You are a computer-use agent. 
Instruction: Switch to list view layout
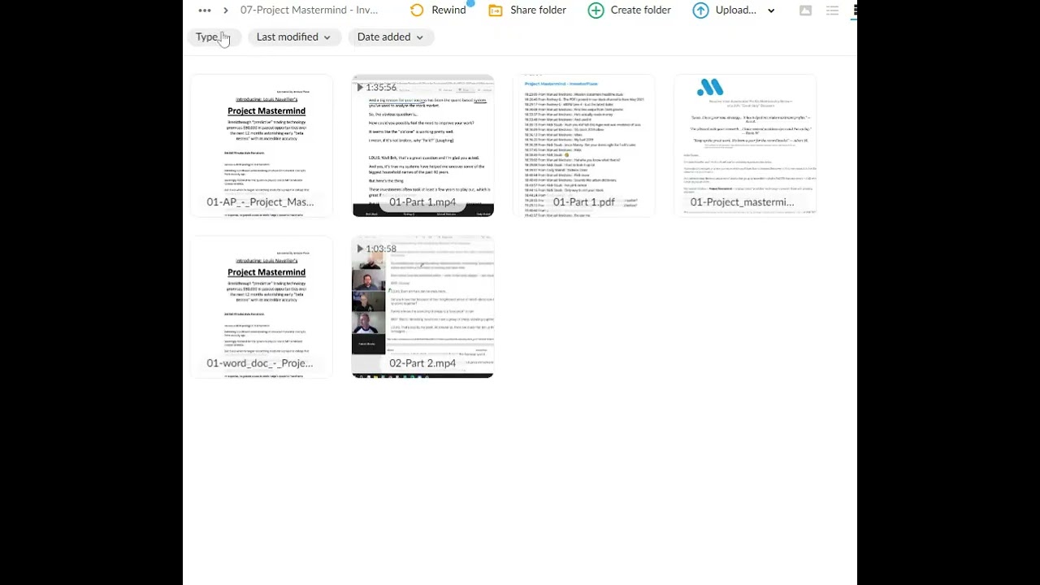(832, 11)
